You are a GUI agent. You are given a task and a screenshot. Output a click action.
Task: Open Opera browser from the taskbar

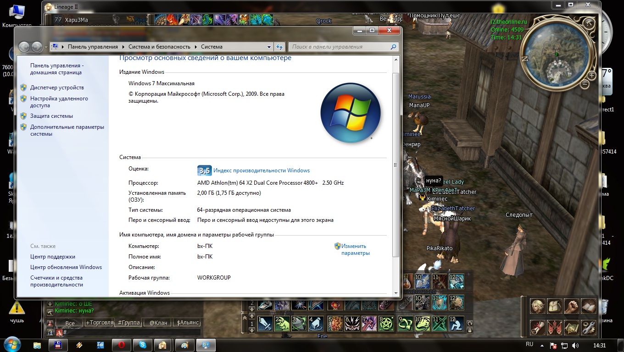[122, 345]
